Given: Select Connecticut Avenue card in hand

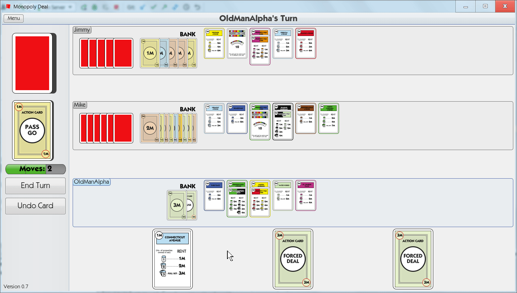Looking at the screenshot, I should pyautogui.click(x=173, y=259).
